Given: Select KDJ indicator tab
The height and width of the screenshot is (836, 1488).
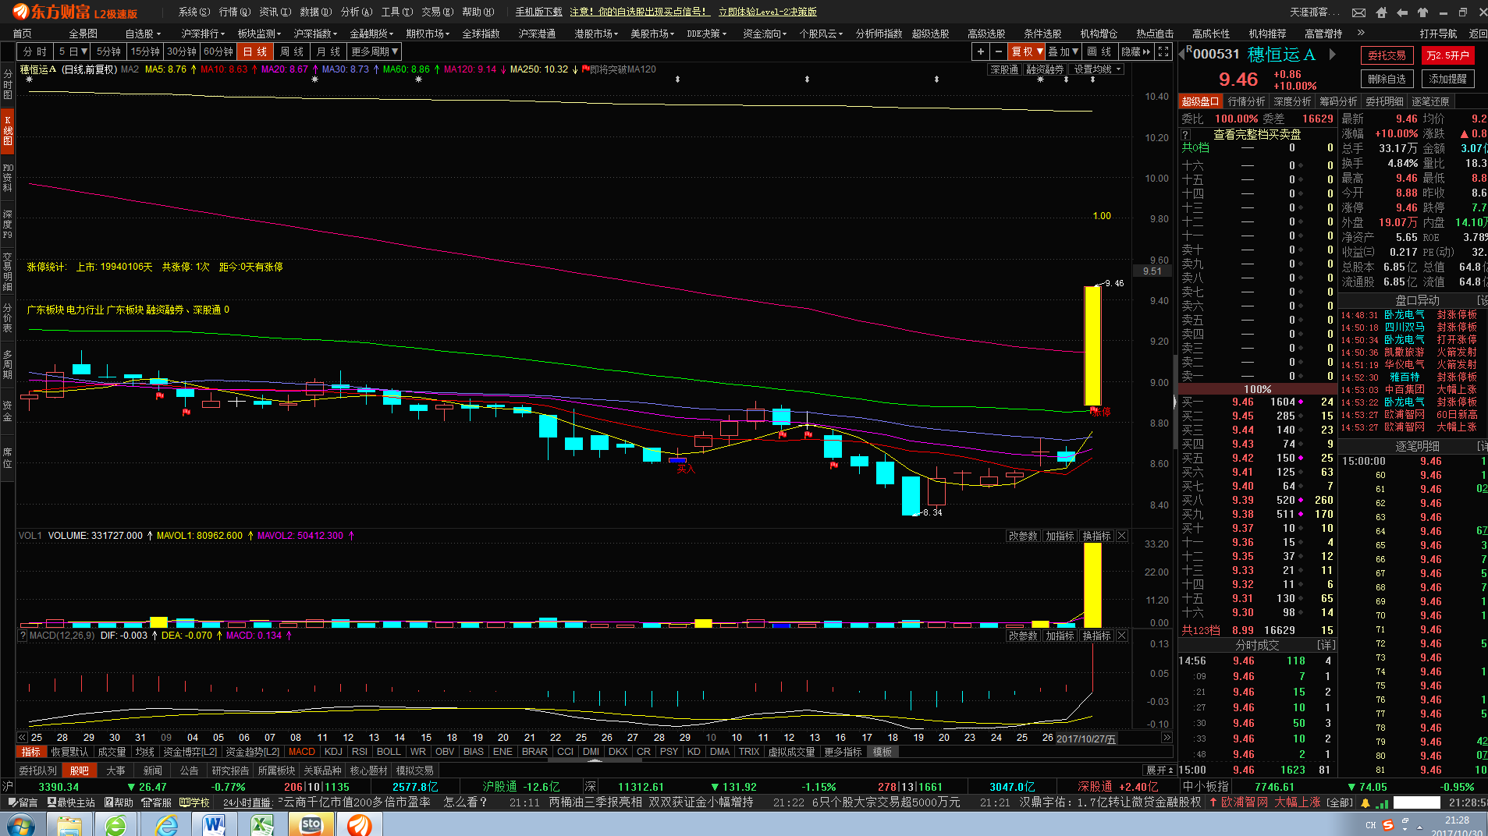Looking at the screenshot, I should point(333,752).
